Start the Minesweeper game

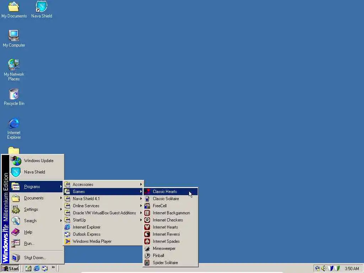(x=171, y=248)
